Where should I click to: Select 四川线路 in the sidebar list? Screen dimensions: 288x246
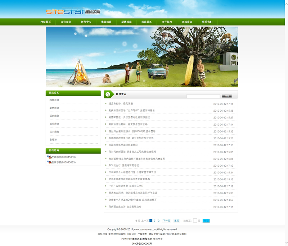tap(54, 132)
